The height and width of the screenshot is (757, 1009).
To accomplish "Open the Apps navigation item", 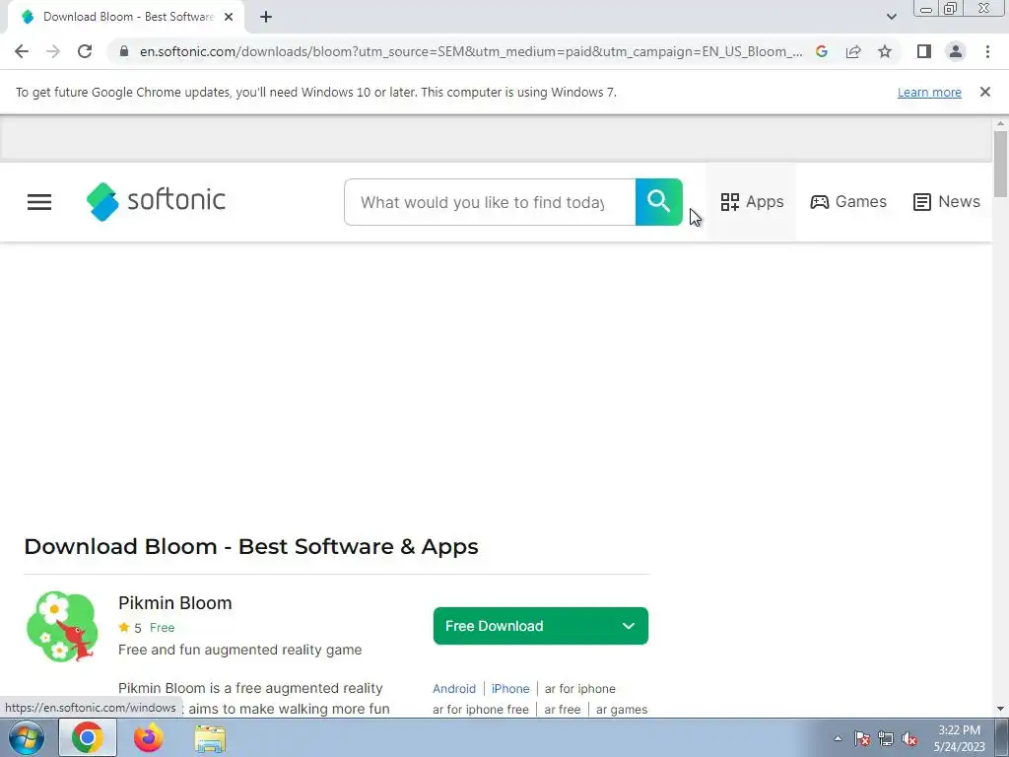I will click(x=752, y=202).
